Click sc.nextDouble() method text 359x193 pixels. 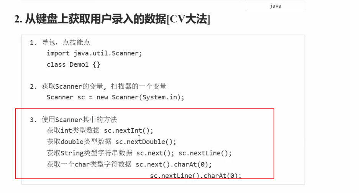[x=146, y=142]
